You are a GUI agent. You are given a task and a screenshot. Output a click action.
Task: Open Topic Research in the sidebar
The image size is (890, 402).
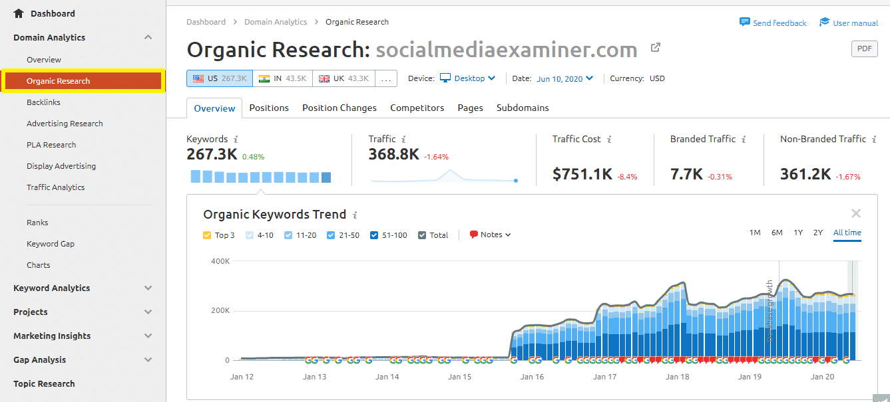pyautogui.click(x=44, y=384)
